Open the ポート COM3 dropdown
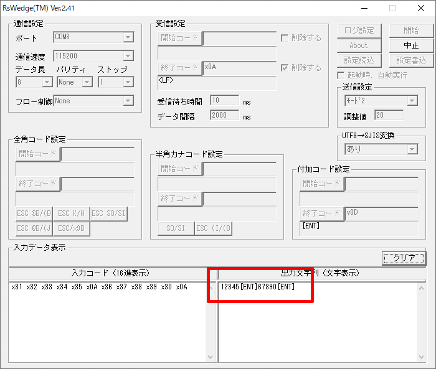This screenshot has height=369, width=436. pos(93,37)
